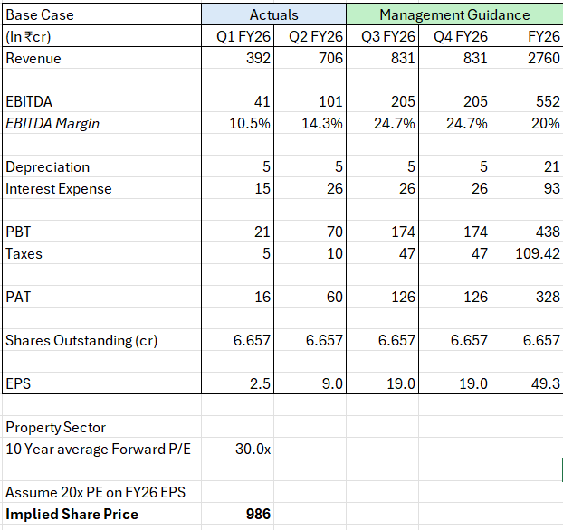Image resolution: width=563 pixels, height=530 pixels.
Task: Click the Management Guidance header cell
Action: point(454,14)
